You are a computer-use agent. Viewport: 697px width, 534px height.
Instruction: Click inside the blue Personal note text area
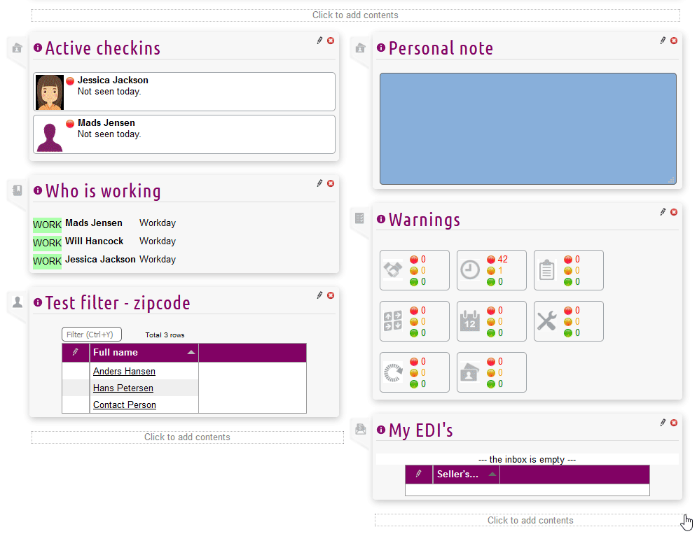point(527,129)
